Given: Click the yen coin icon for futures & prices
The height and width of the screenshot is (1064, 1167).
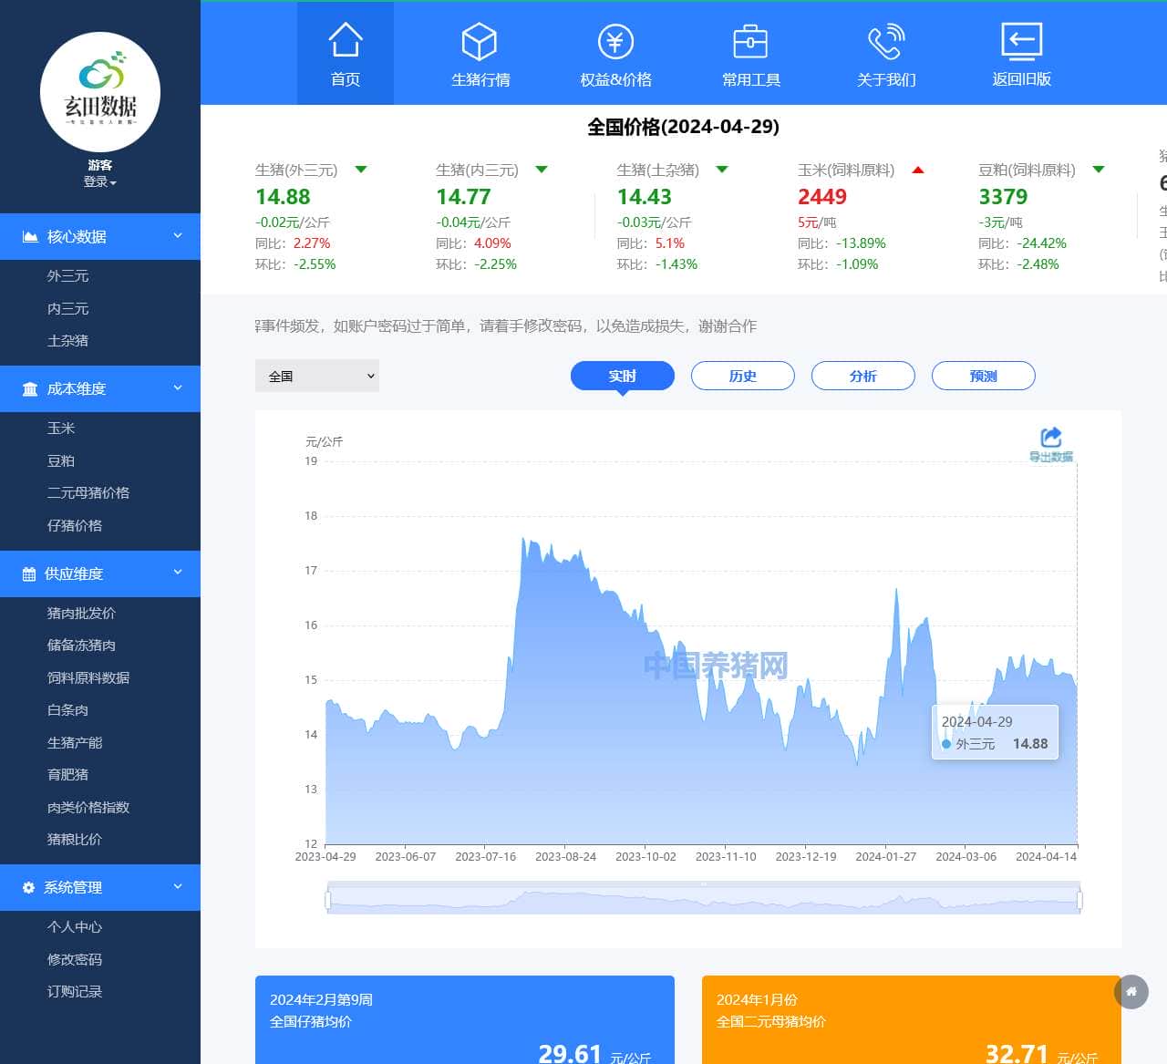Looking at the screenshot, I should (615, 41).
